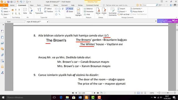Pick the Polygon drawing shape
178x100 pixels.
[x=56, y=14]
